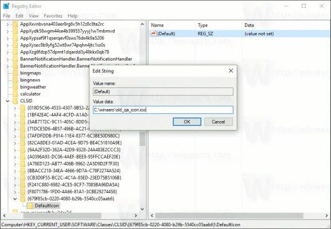This screenshot has height=229, width=331.
Task: Click values pane horizontal scroll left arrow
Action: coord(152,216)
